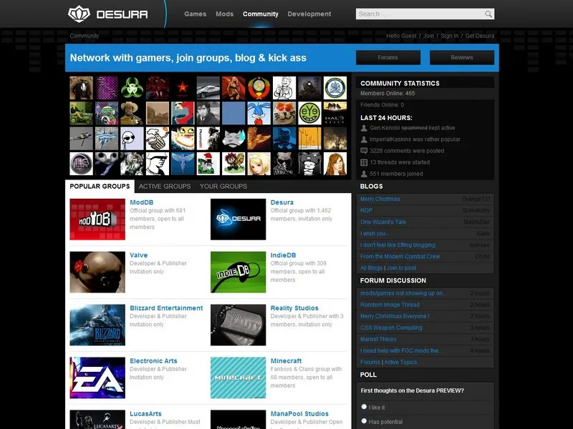Click the Minecraft group logo
The height and width of the screenshot is (429, 573).
click(x=238, y=378)
